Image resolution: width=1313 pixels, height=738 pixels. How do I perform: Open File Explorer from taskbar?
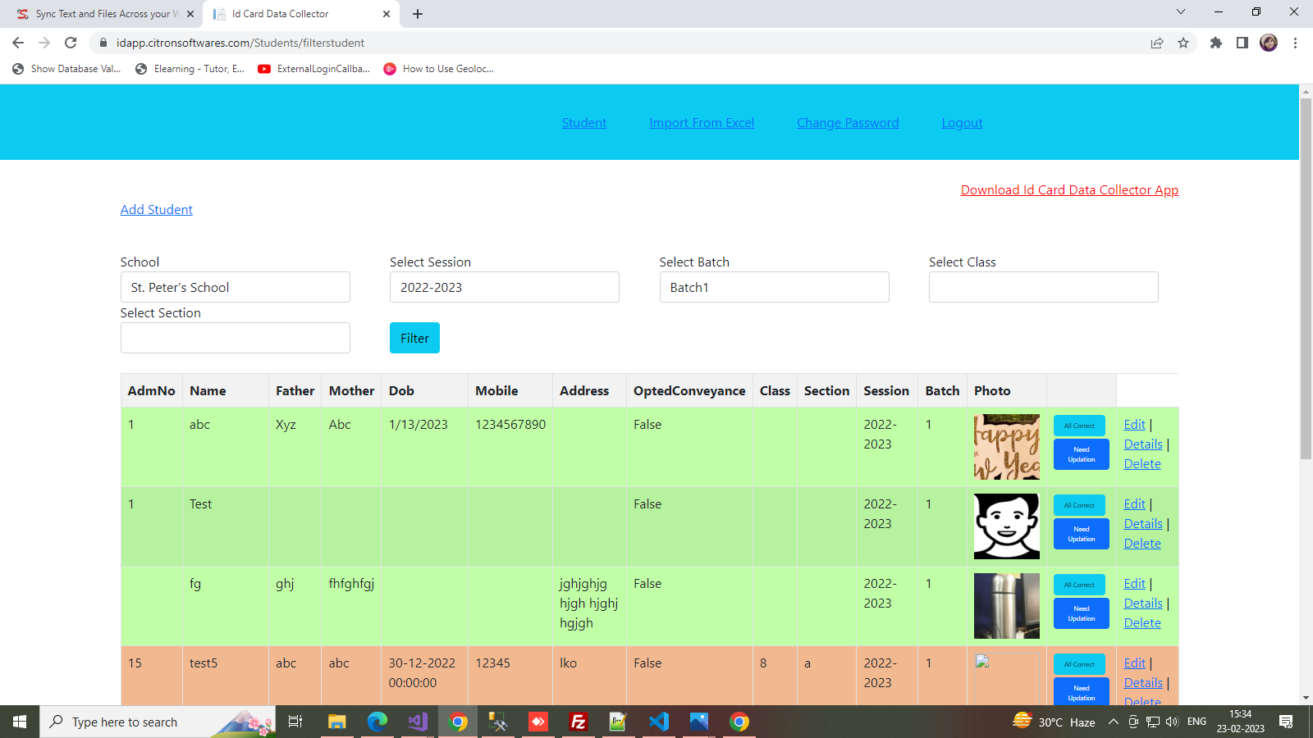pyautogui.click(x=336, y=722)
